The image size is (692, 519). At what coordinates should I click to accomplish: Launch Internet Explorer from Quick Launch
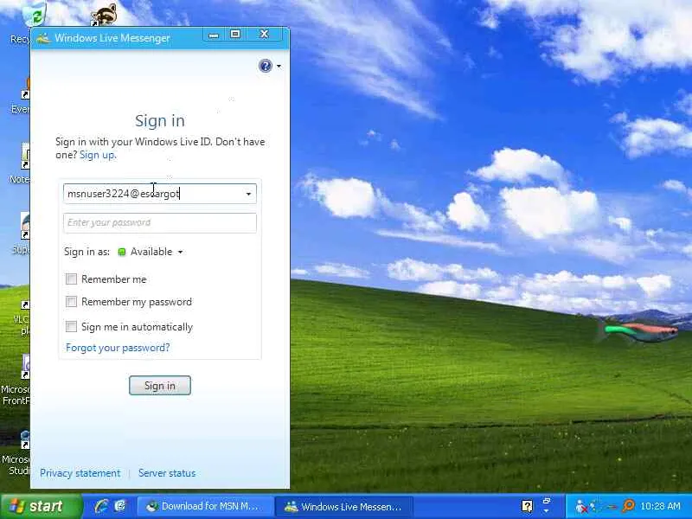[101, 506]
